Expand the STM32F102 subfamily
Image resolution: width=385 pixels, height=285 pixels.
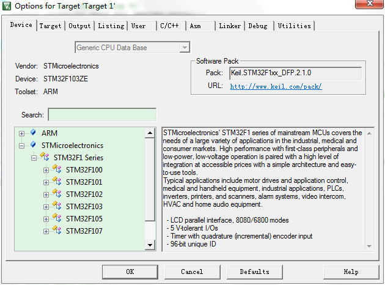tap(46, 194)
